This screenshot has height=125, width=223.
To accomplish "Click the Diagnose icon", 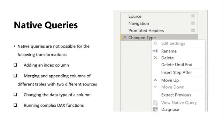I will 155,109.
